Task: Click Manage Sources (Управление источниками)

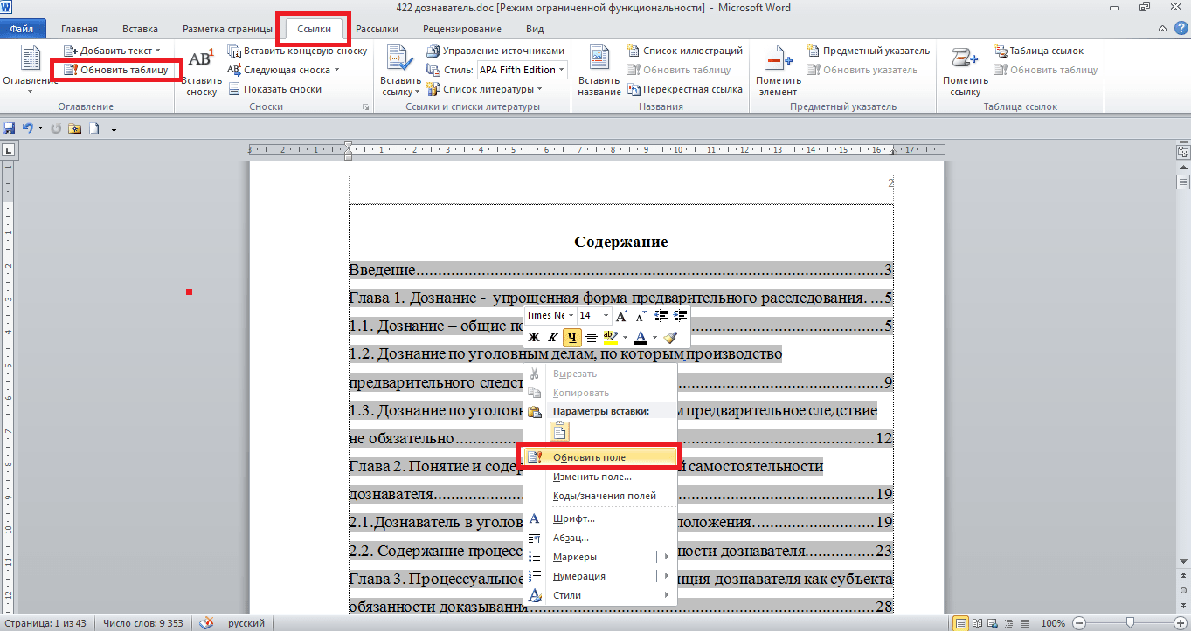Action: coord(496,51)
